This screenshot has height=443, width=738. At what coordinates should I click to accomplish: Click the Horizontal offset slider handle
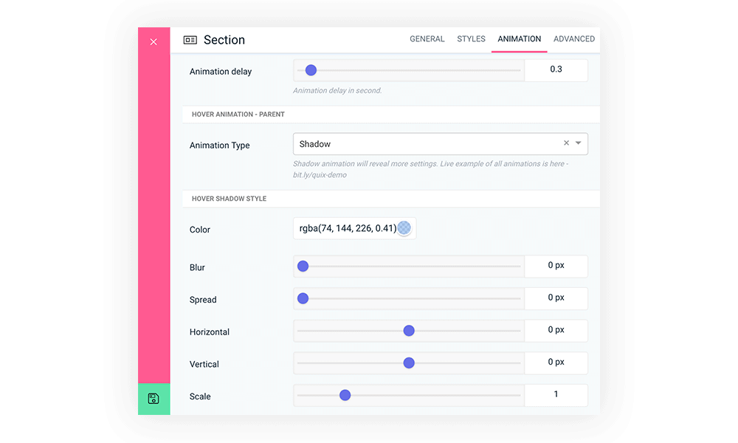409,331
